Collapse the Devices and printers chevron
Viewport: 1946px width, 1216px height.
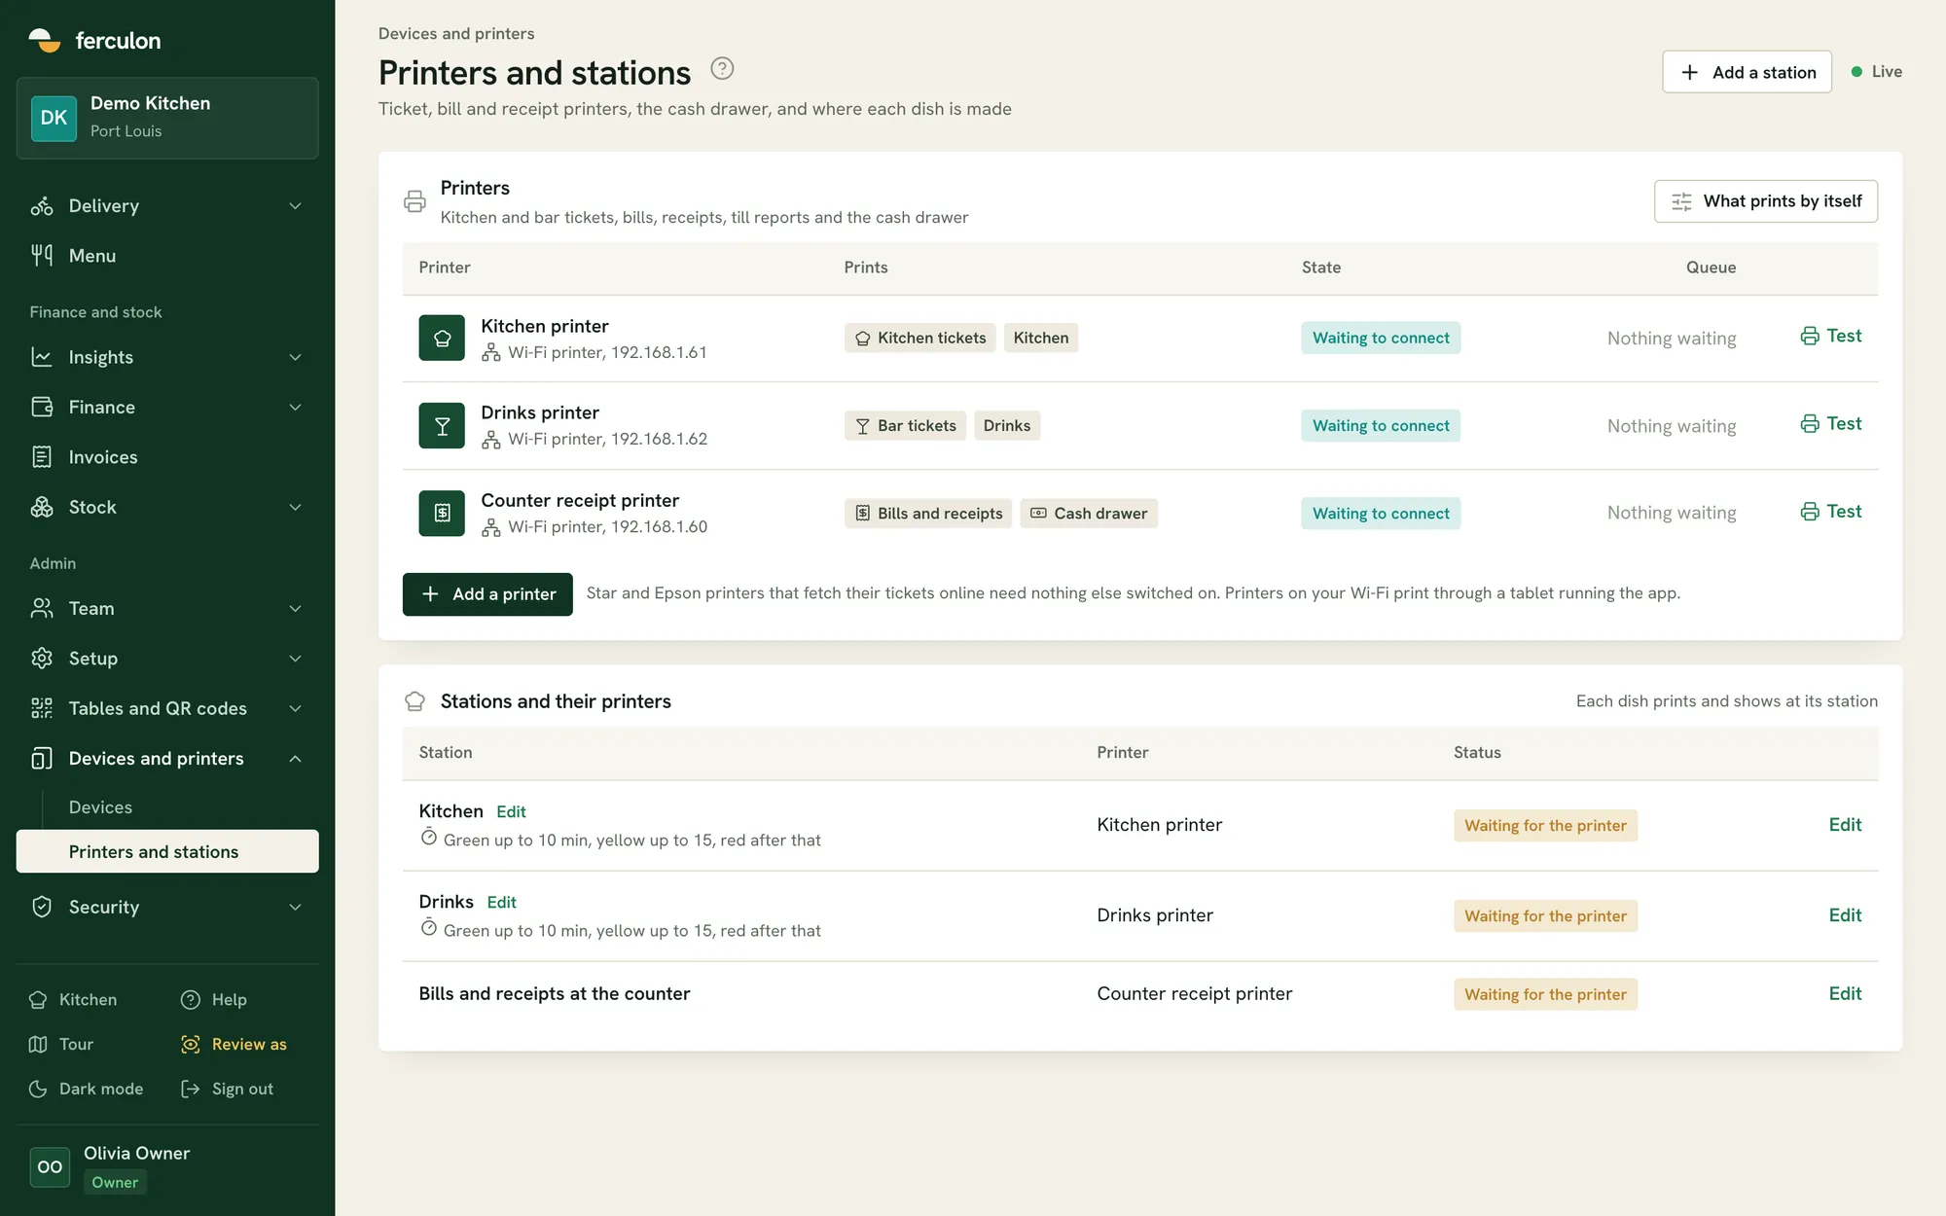(296, 759)
